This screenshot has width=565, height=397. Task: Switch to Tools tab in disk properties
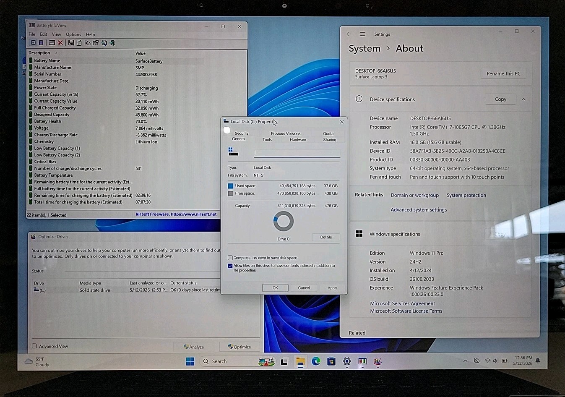(x=267, y=140)
